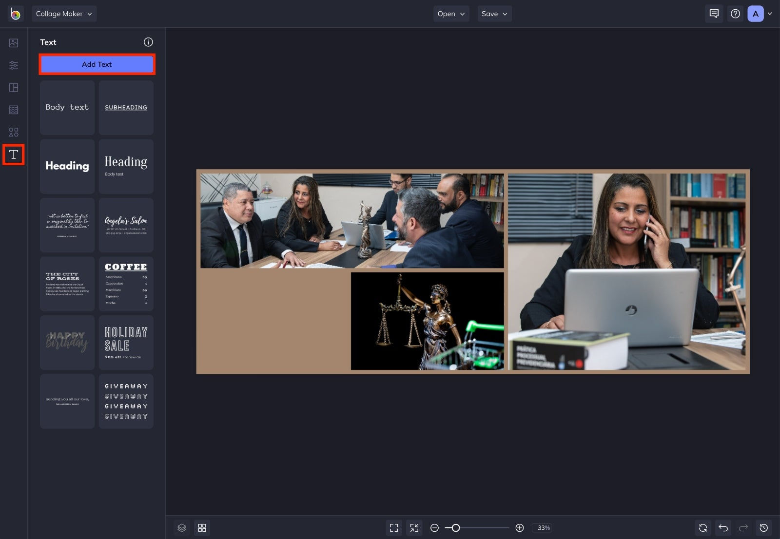Click the reset rotate arrows icon

click(702, 528)
